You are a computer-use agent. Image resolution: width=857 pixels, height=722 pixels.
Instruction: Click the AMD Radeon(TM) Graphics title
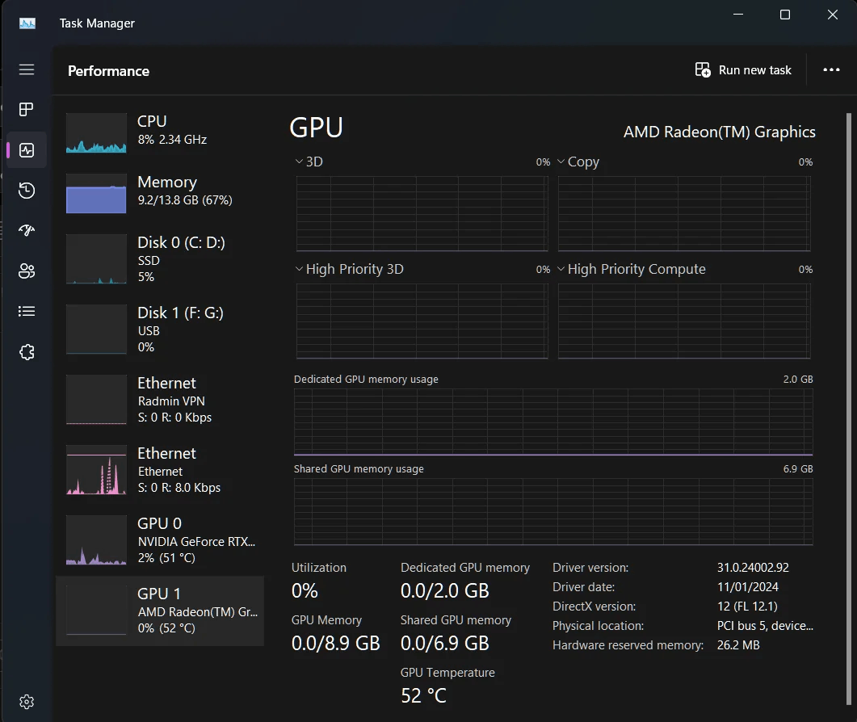click(719, 132)
